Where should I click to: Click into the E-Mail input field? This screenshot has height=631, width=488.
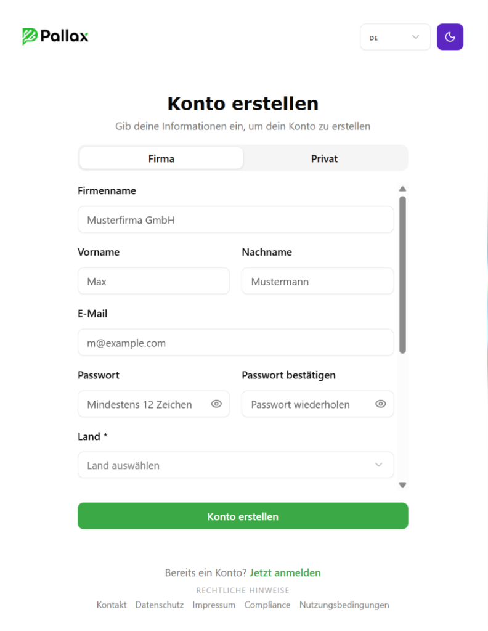point(235,343)
